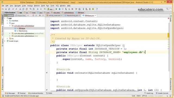Click the Undo toolbar icon
Screen dimensions: 174x98
[13, 9]
